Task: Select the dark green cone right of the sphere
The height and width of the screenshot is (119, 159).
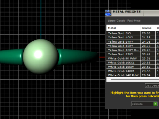Action: (x=77, y=57)
